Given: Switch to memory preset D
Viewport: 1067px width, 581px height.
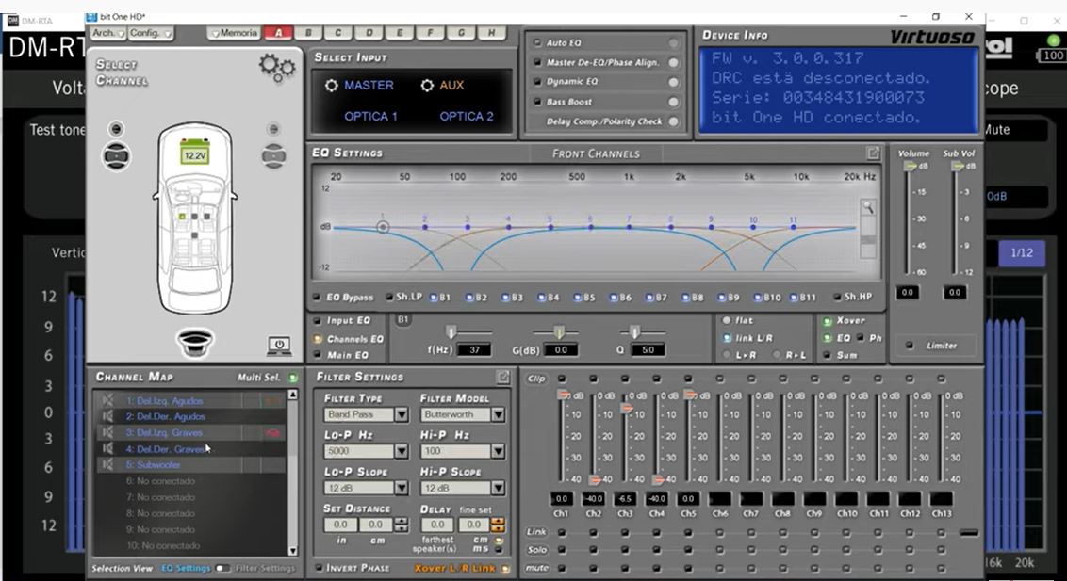Looking at the screenshot, I should coord(369,33).
